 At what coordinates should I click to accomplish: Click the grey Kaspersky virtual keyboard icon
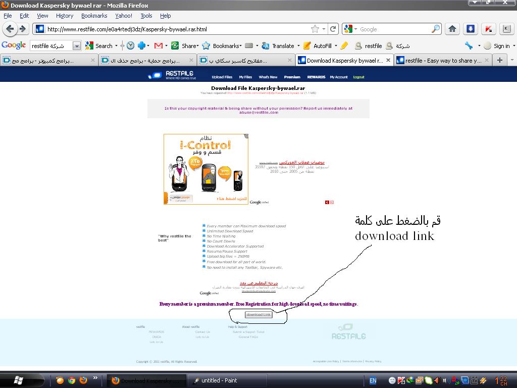506,29
